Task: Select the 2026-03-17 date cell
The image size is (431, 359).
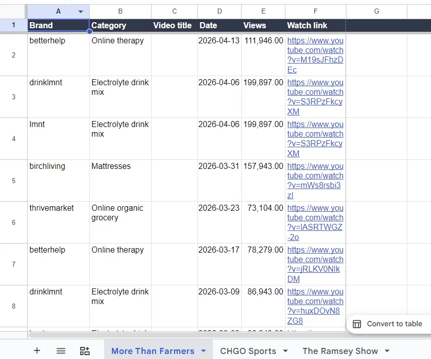Action: pyautogui.click(x=220, y=264)
